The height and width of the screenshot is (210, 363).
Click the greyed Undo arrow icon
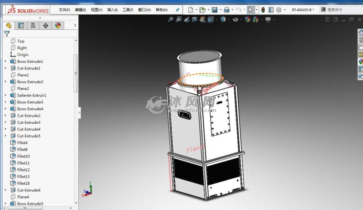pos(239,10)
